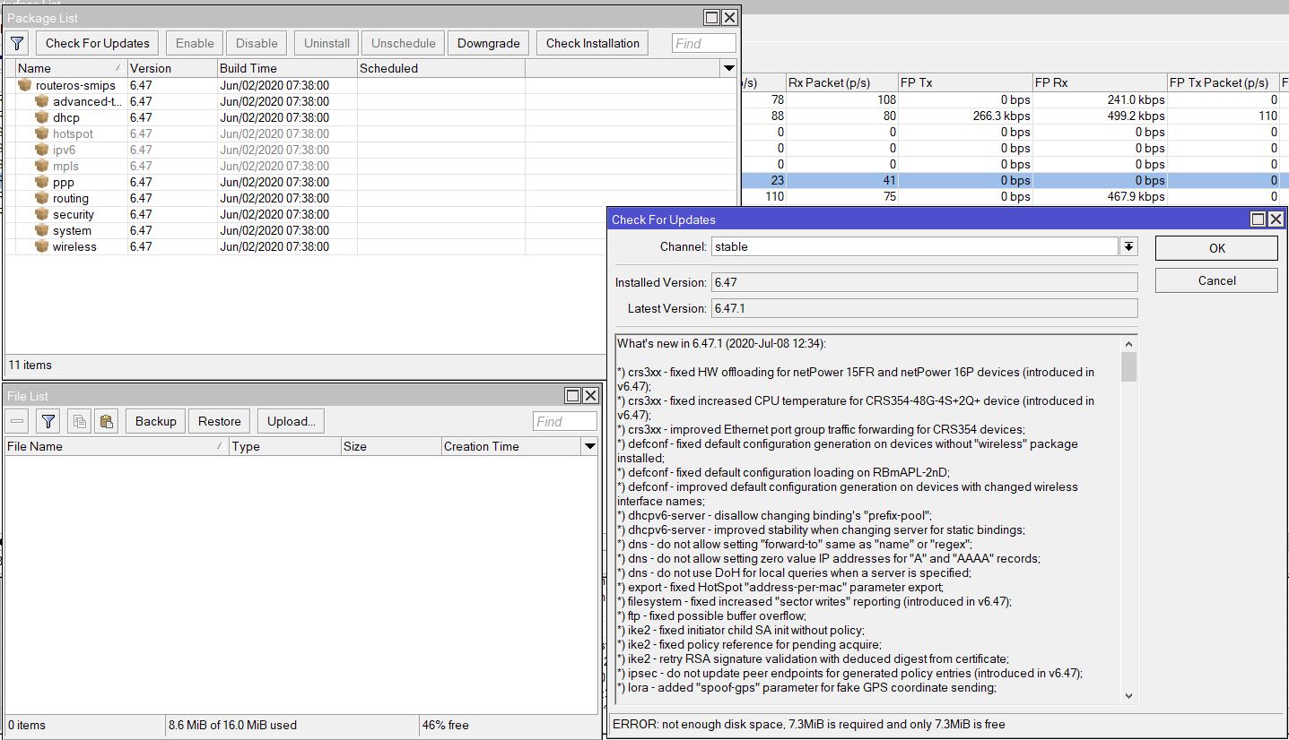The width and height of the screenshot is (1289, 740).
Task: Sort files by Size column
Action: click(391, 446)
